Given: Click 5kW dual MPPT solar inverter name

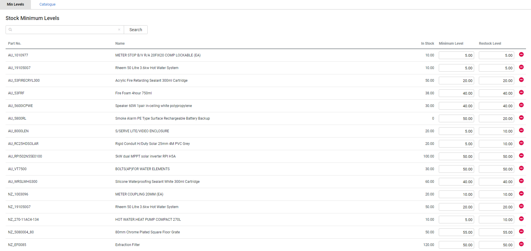Looking at the screenshot, I should 146,156.
